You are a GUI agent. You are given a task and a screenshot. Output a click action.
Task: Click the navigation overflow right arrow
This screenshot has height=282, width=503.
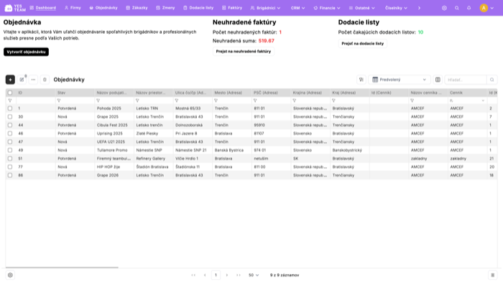[419, 8]
